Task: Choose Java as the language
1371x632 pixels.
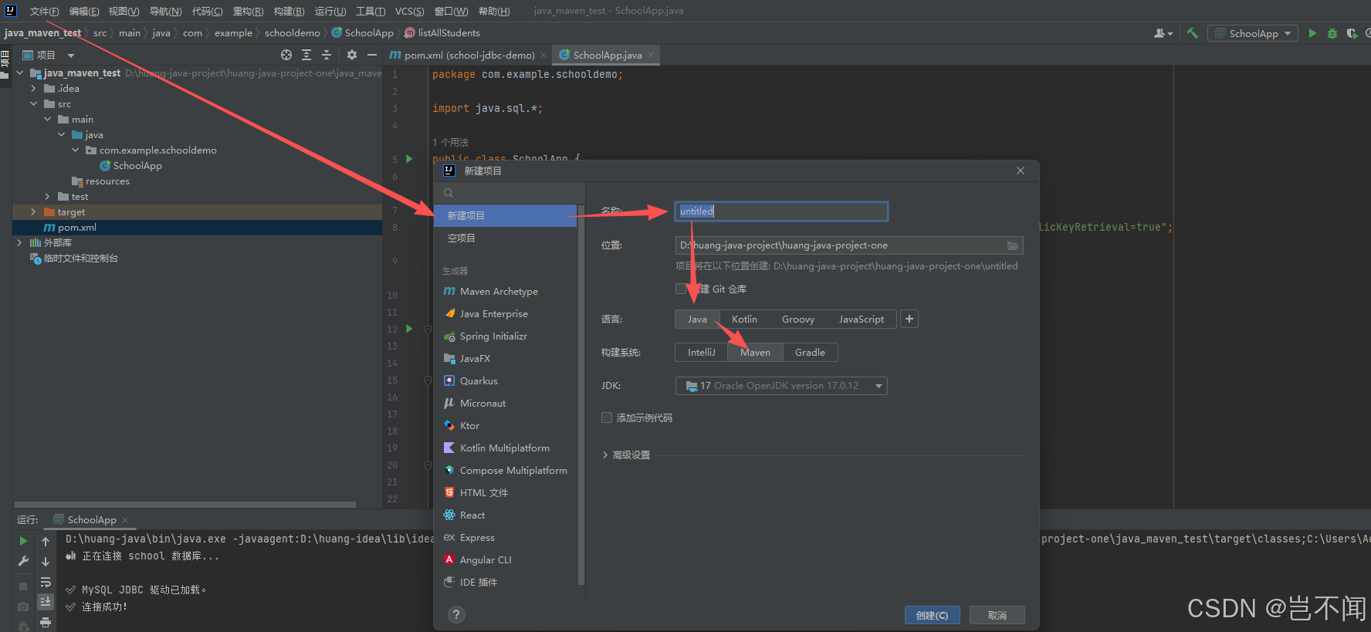Action: coord(697,319)
